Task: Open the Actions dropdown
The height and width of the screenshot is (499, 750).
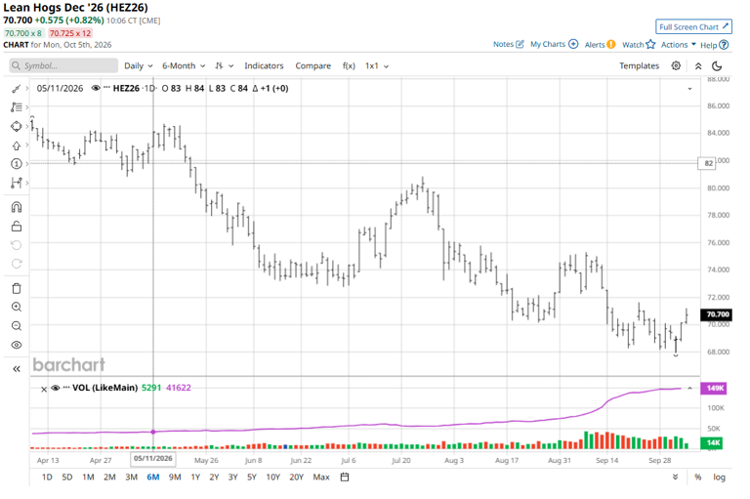Action: click(x=679, y=45)
